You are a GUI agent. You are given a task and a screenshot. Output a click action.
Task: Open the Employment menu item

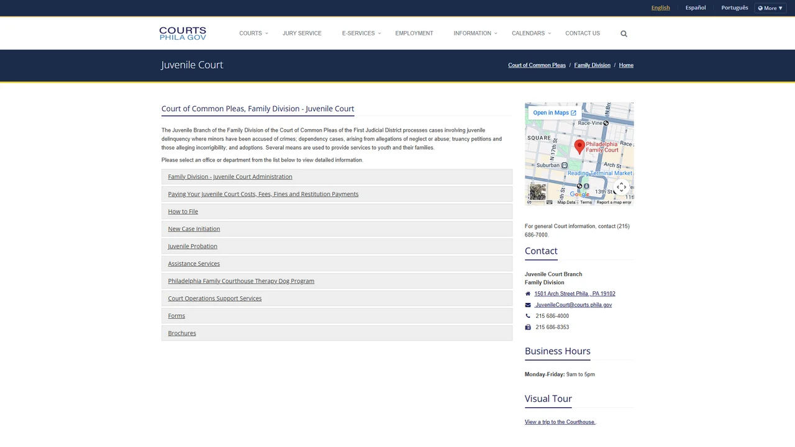coord(414,34)
